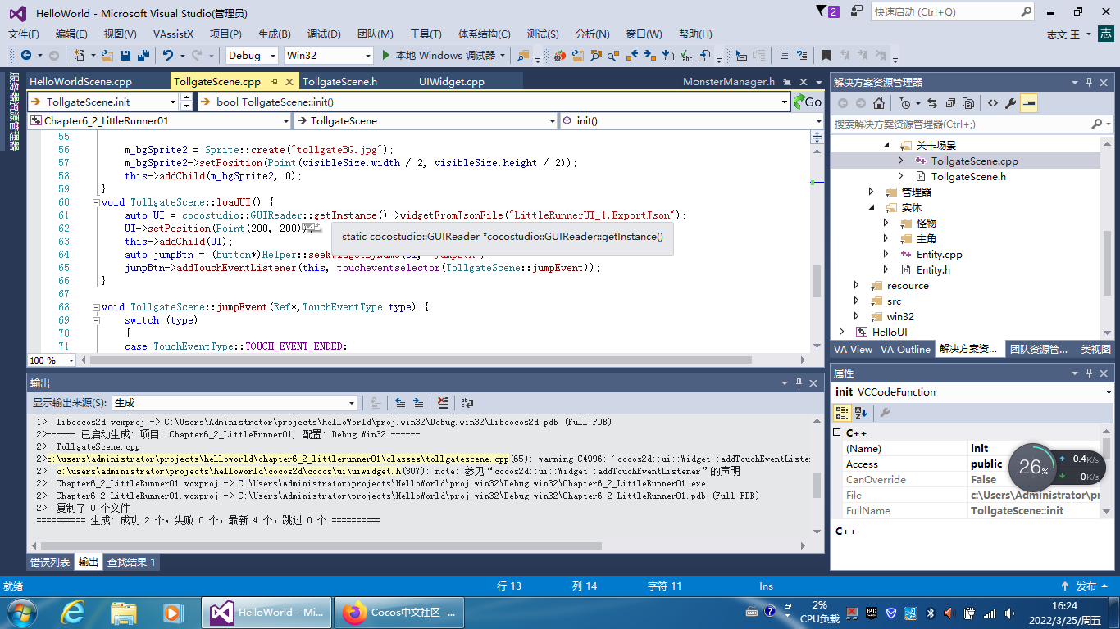Image resolution: width=1120 pixels, height=629 pixels.
Task: Go to next message in Output panel
Action: click(x=418, y=403)
